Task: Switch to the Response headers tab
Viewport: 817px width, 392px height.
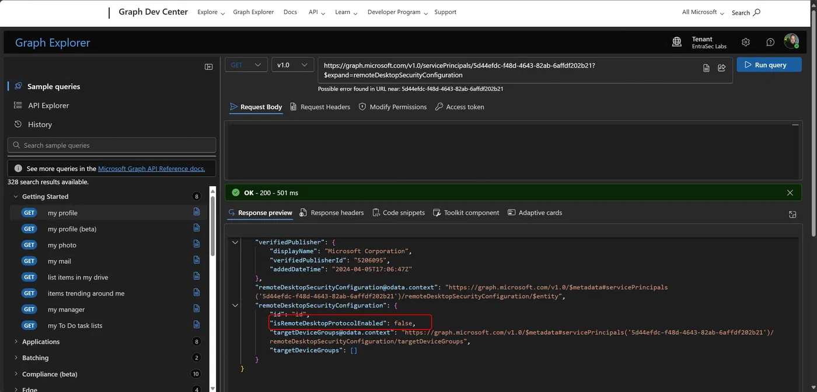Action: [x=331, y=213]
